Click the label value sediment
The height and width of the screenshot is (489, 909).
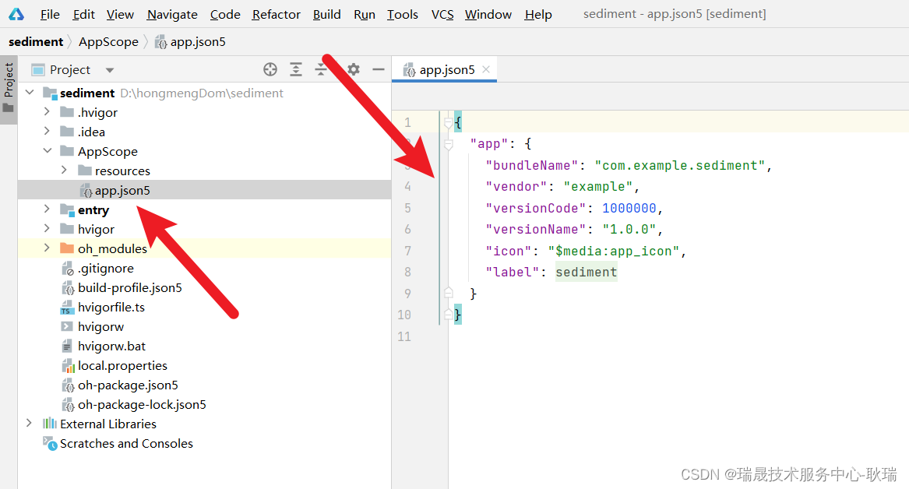[586, 273]
